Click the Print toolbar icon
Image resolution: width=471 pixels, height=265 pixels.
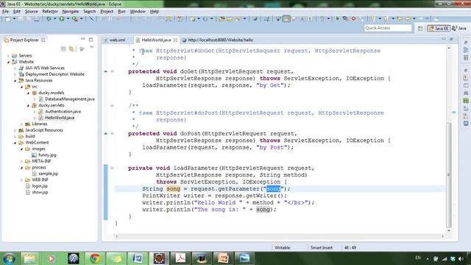coord(37,19)
